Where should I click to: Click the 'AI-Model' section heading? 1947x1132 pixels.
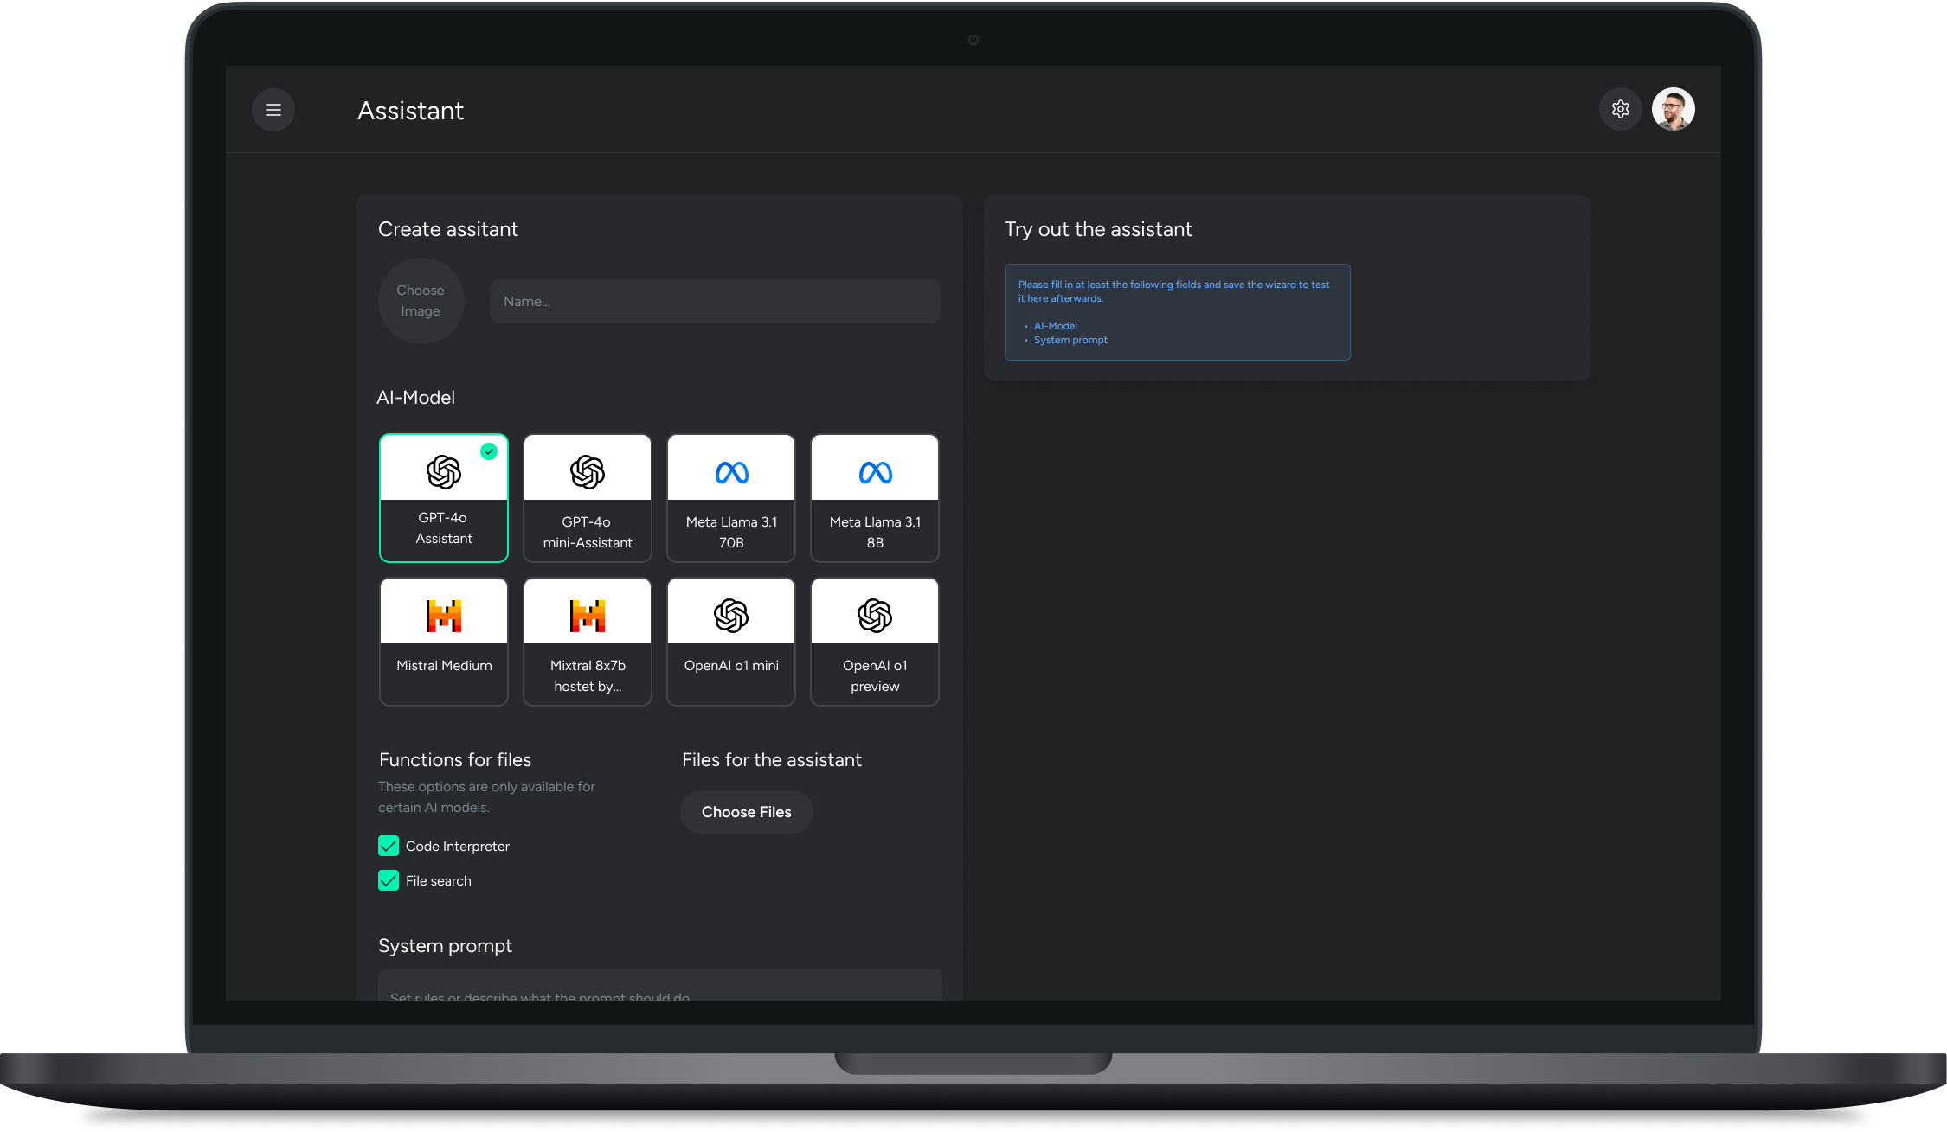click(x=415, y=398)
